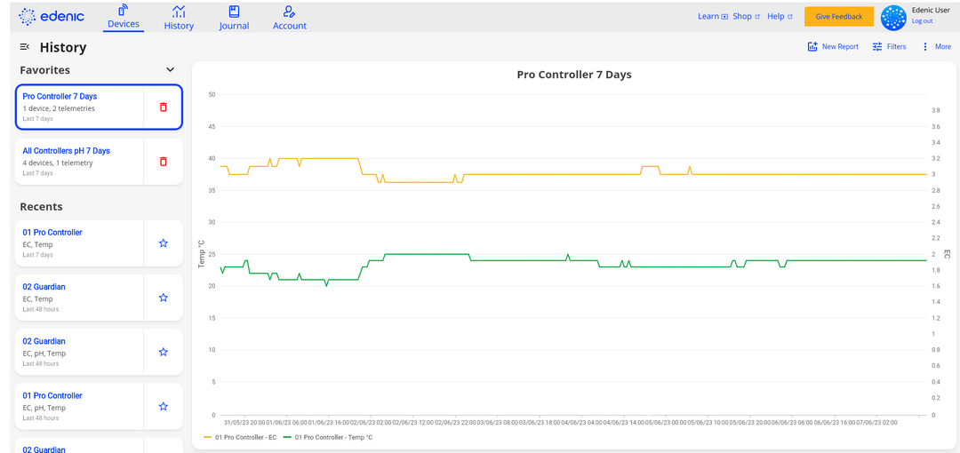Favorite the first 02 Guardian EC, Temp report

[163, 298]
